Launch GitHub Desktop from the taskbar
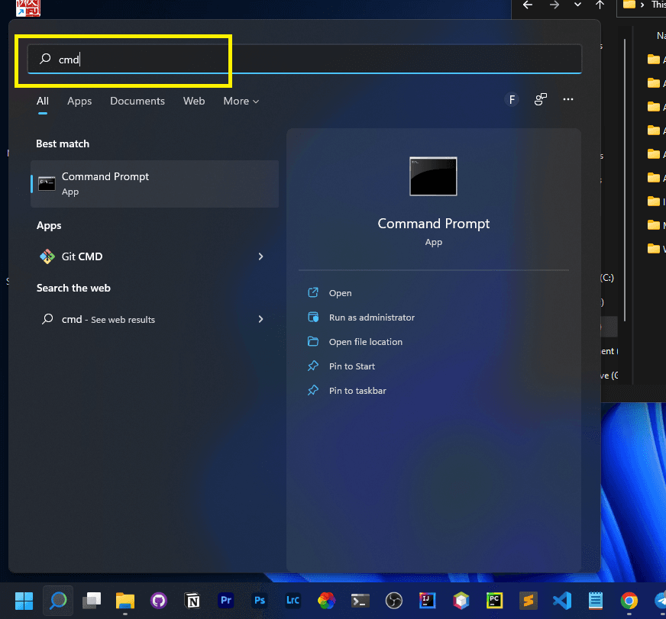The width and height of the screenshot is (666, 619). [158, 601]
